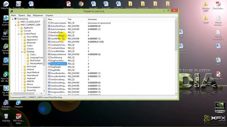
Task: Click the binary icon of ClickLockTime value
Action: click(x=49, y=42)
